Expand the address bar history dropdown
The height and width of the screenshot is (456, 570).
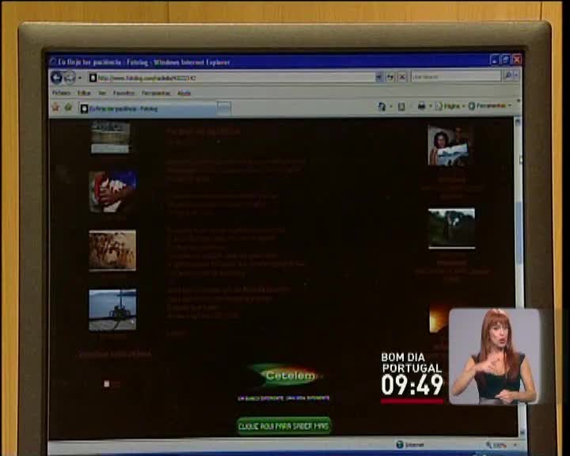(378, 77)
